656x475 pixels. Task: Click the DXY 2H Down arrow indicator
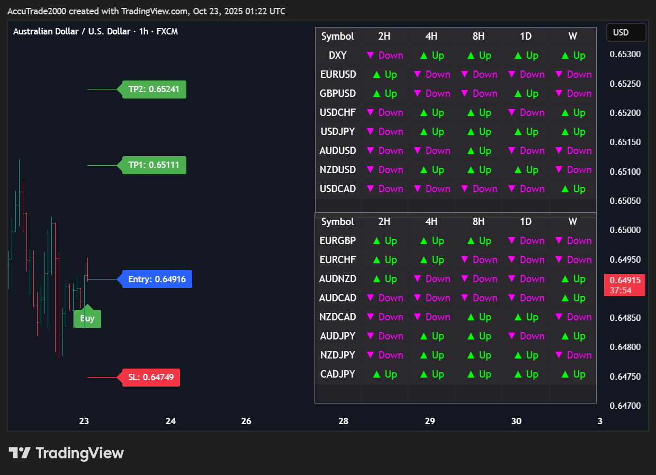coord(384,56)
